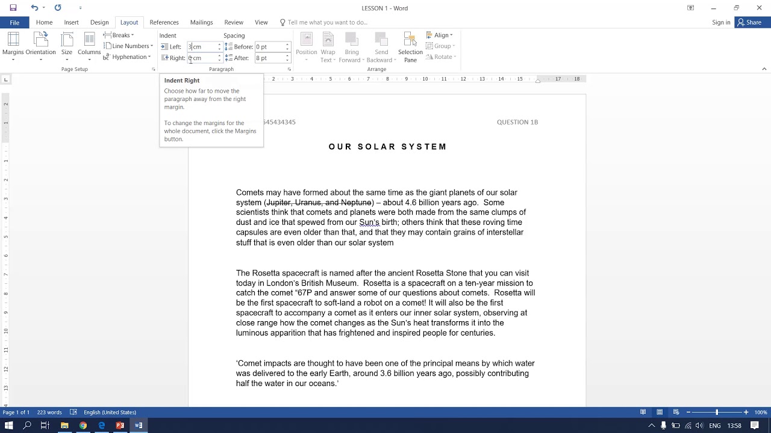Open the undo history dropdown arrow
Screen dimensions: 771x433
[x=43, y=8]
